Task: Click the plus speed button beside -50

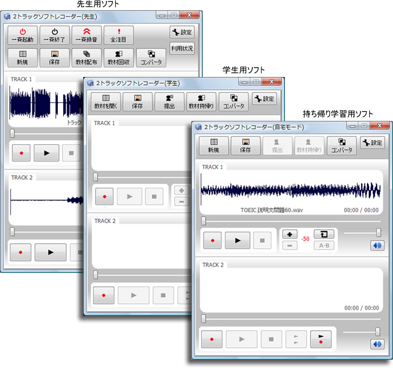Action: click(x=290, y=235)
